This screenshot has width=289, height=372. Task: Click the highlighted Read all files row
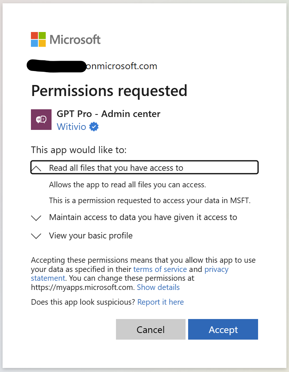(x=144, y=167)
